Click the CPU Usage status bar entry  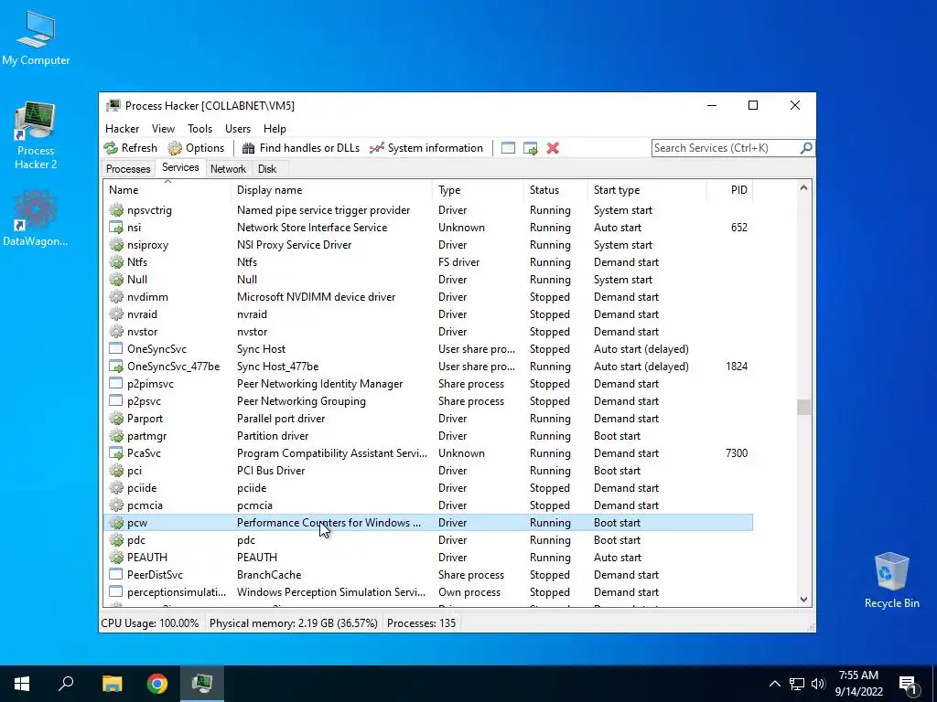coord(150,623)
